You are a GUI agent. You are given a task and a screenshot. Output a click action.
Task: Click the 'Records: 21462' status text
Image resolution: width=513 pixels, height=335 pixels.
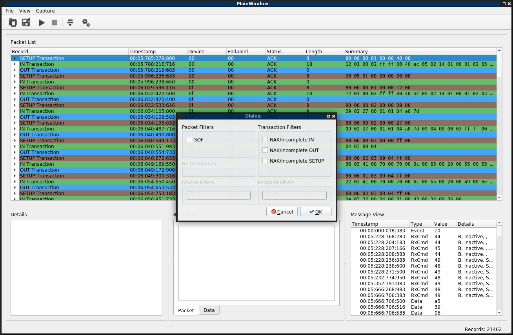483,330
